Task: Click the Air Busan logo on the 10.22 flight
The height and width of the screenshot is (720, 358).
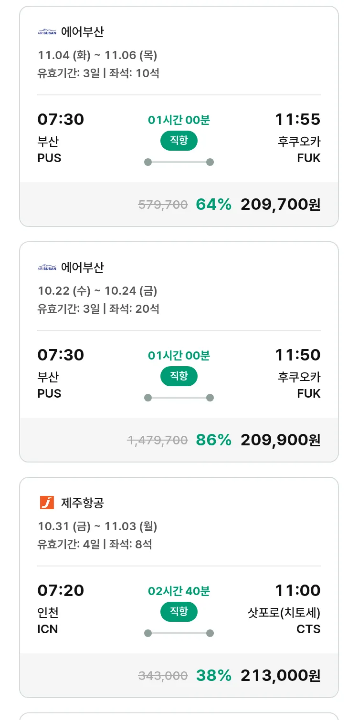Action: click(x=47, y=267)
